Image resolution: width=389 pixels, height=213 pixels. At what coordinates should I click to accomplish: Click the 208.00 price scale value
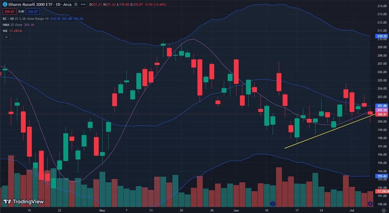click(382, 55)
